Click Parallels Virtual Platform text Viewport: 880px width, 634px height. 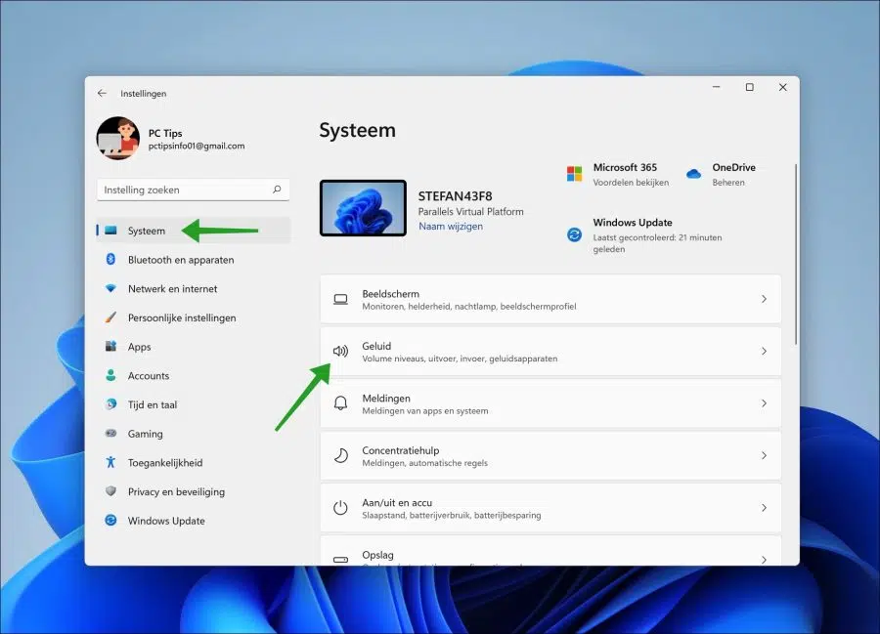(x=471, y=211)
